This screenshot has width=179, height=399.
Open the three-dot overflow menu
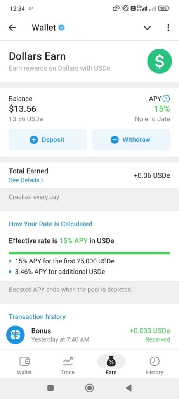coord(169,28)
